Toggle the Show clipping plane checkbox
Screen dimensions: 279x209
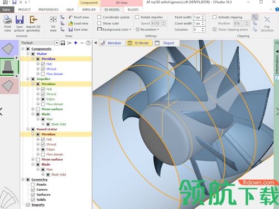214,30
